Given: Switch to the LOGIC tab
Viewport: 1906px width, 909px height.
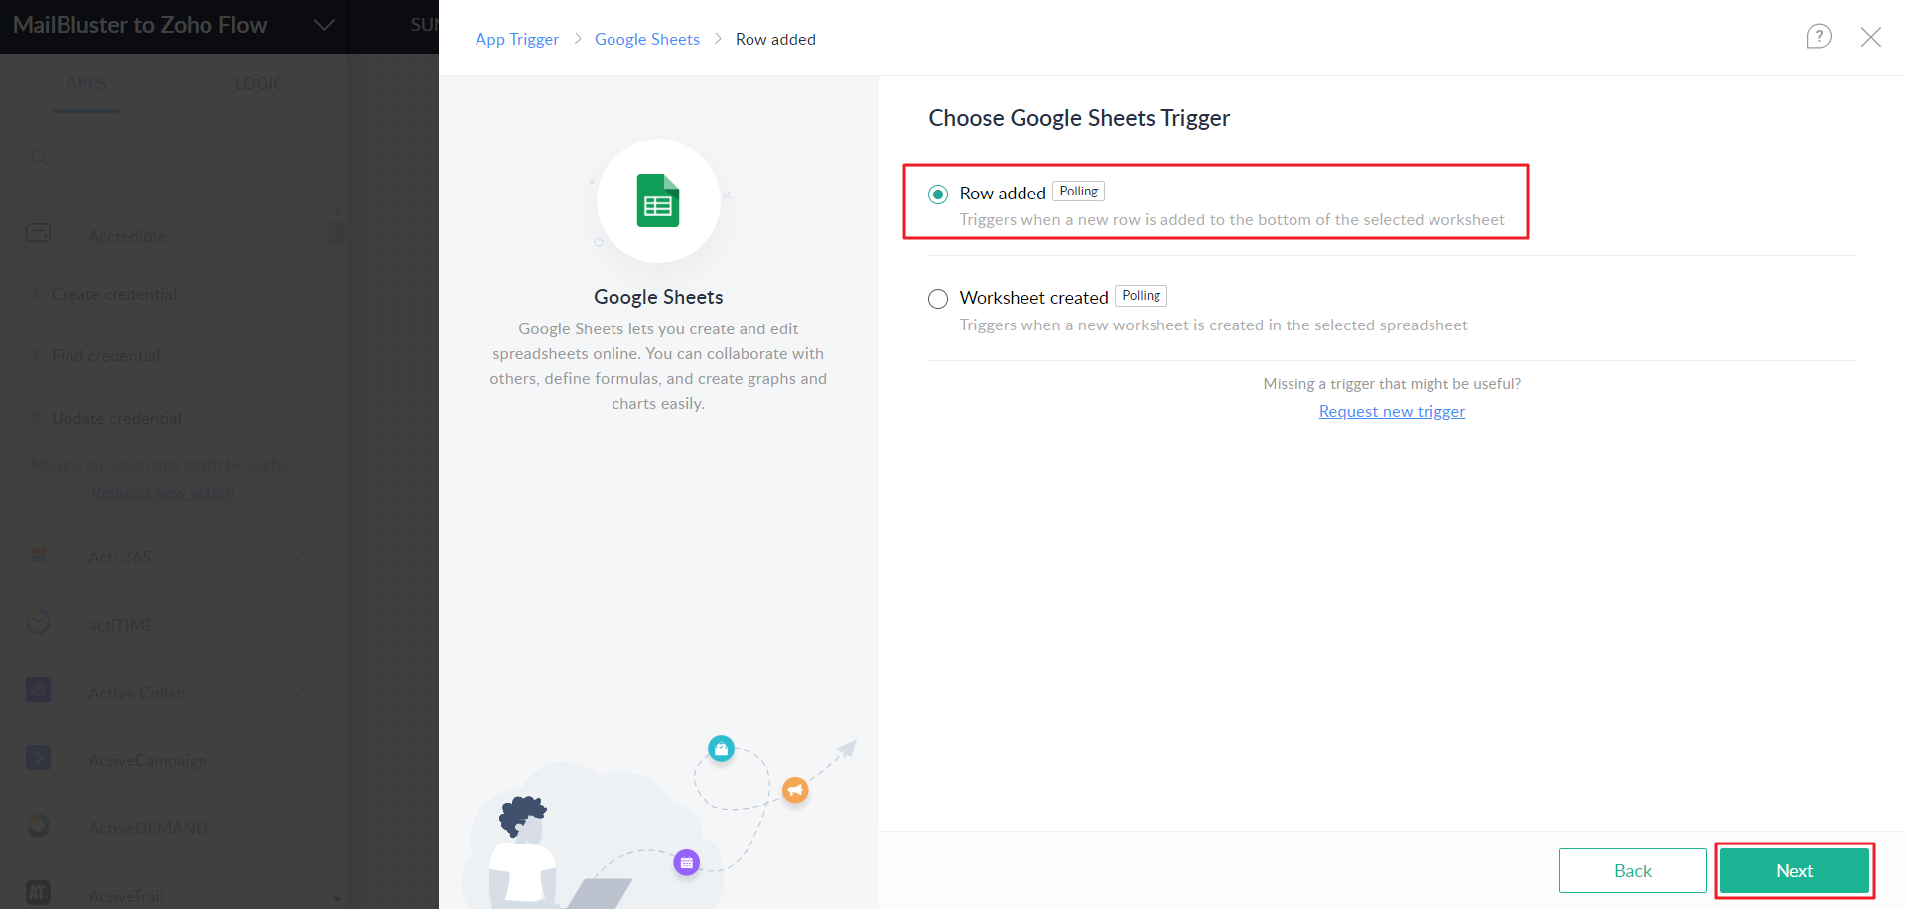Looking at the screenshot, I should [259, 83].
